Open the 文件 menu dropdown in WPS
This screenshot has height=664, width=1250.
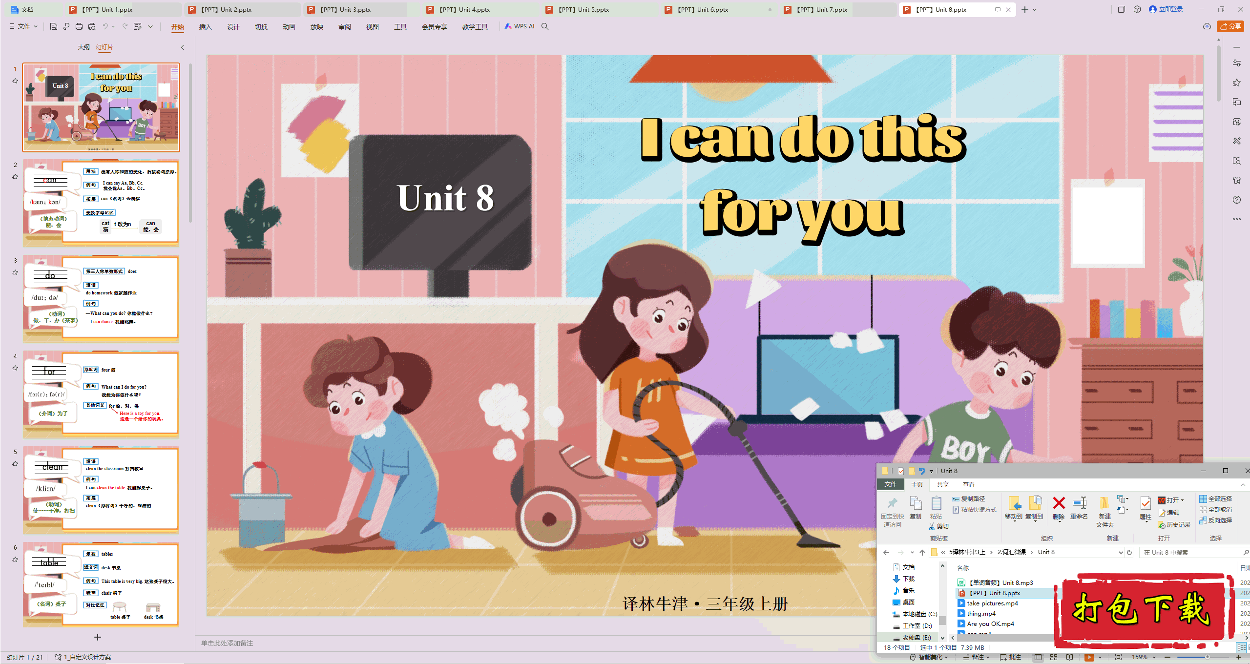(23, 26)
